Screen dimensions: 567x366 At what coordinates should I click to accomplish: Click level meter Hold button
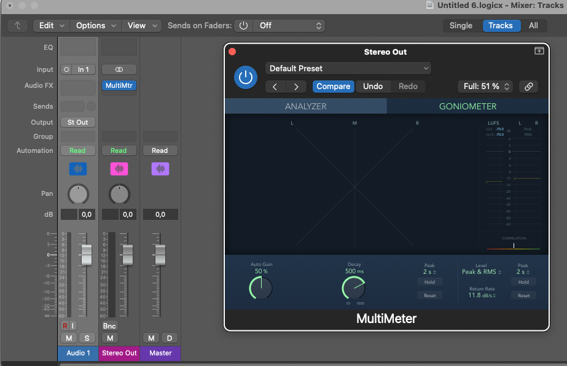point(523,282)
